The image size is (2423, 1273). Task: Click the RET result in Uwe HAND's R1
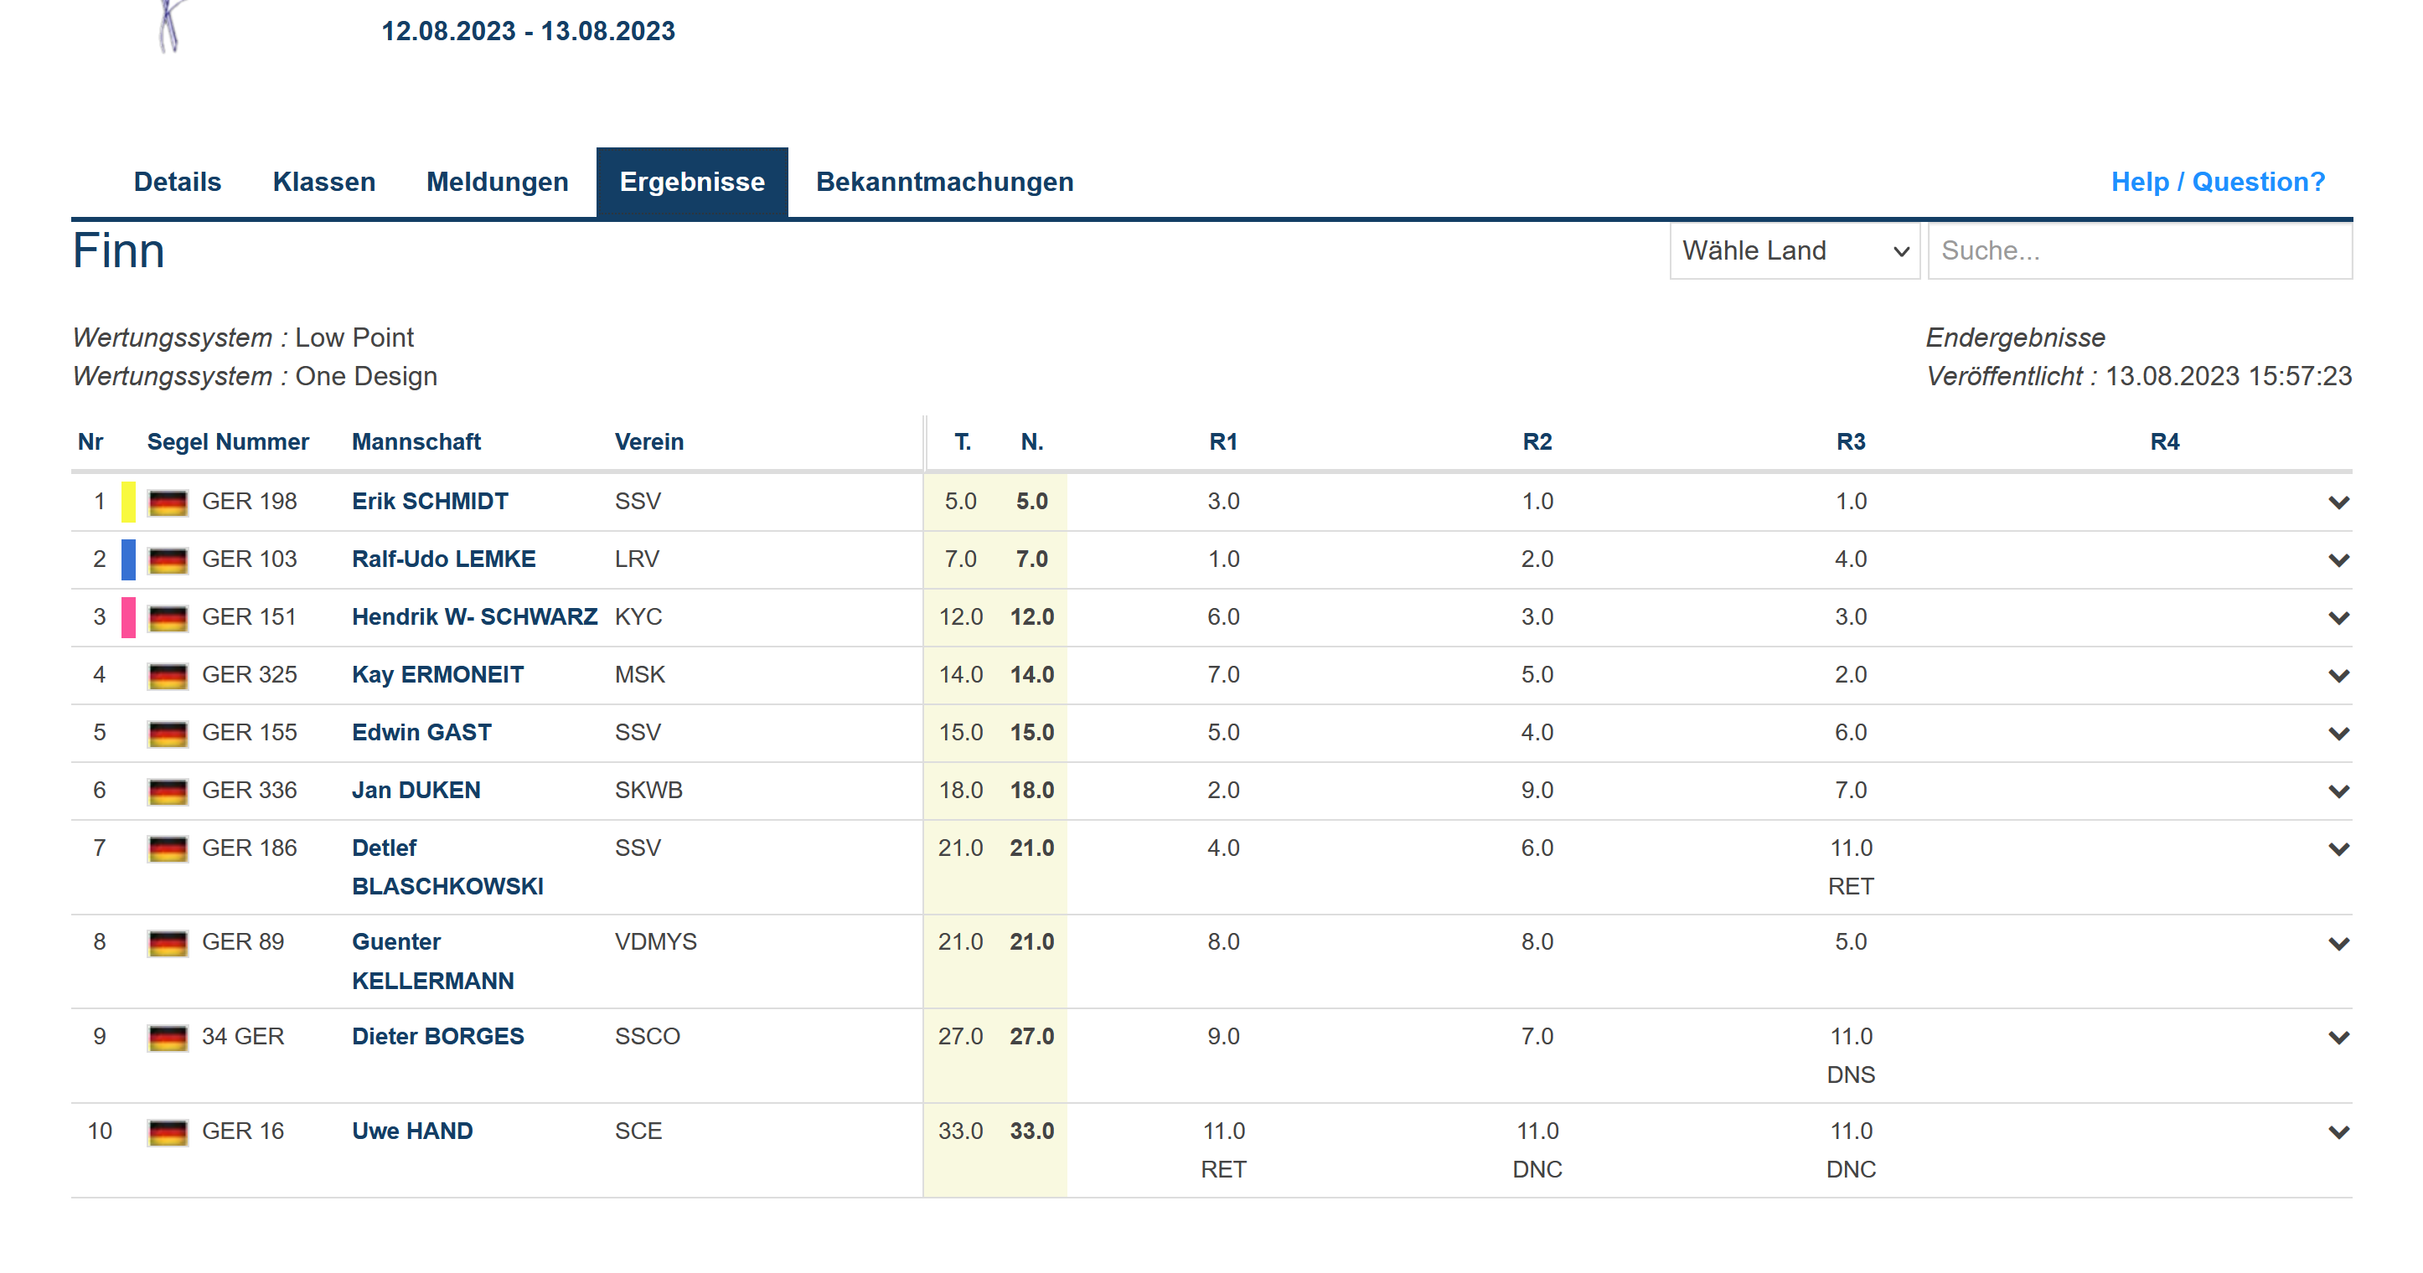click(1222, 1168)
